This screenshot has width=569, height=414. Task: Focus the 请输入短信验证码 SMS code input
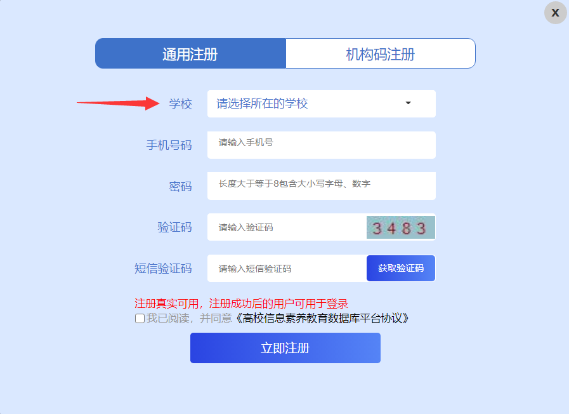(287, 269)
